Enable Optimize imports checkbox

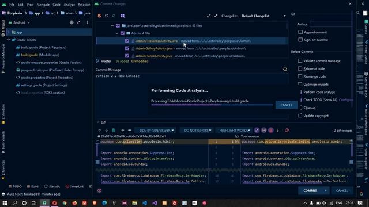coord(300,84)
